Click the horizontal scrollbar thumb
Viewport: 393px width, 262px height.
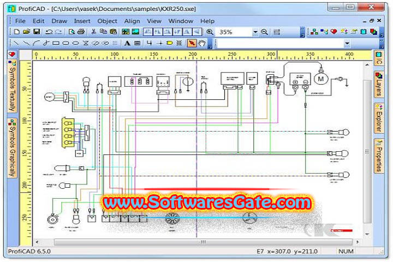point(204,242)
